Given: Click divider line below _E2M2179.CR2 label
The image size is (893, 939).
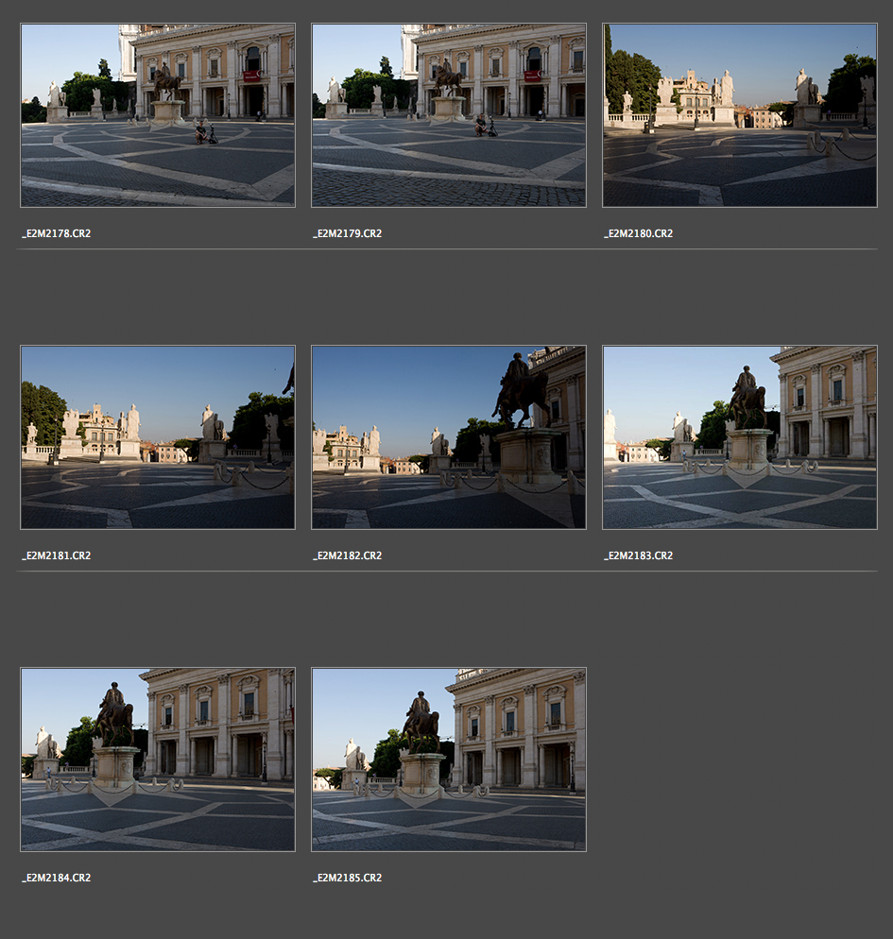Looking at the screenshot, I should pyautogui.click(x=449, y=249).
